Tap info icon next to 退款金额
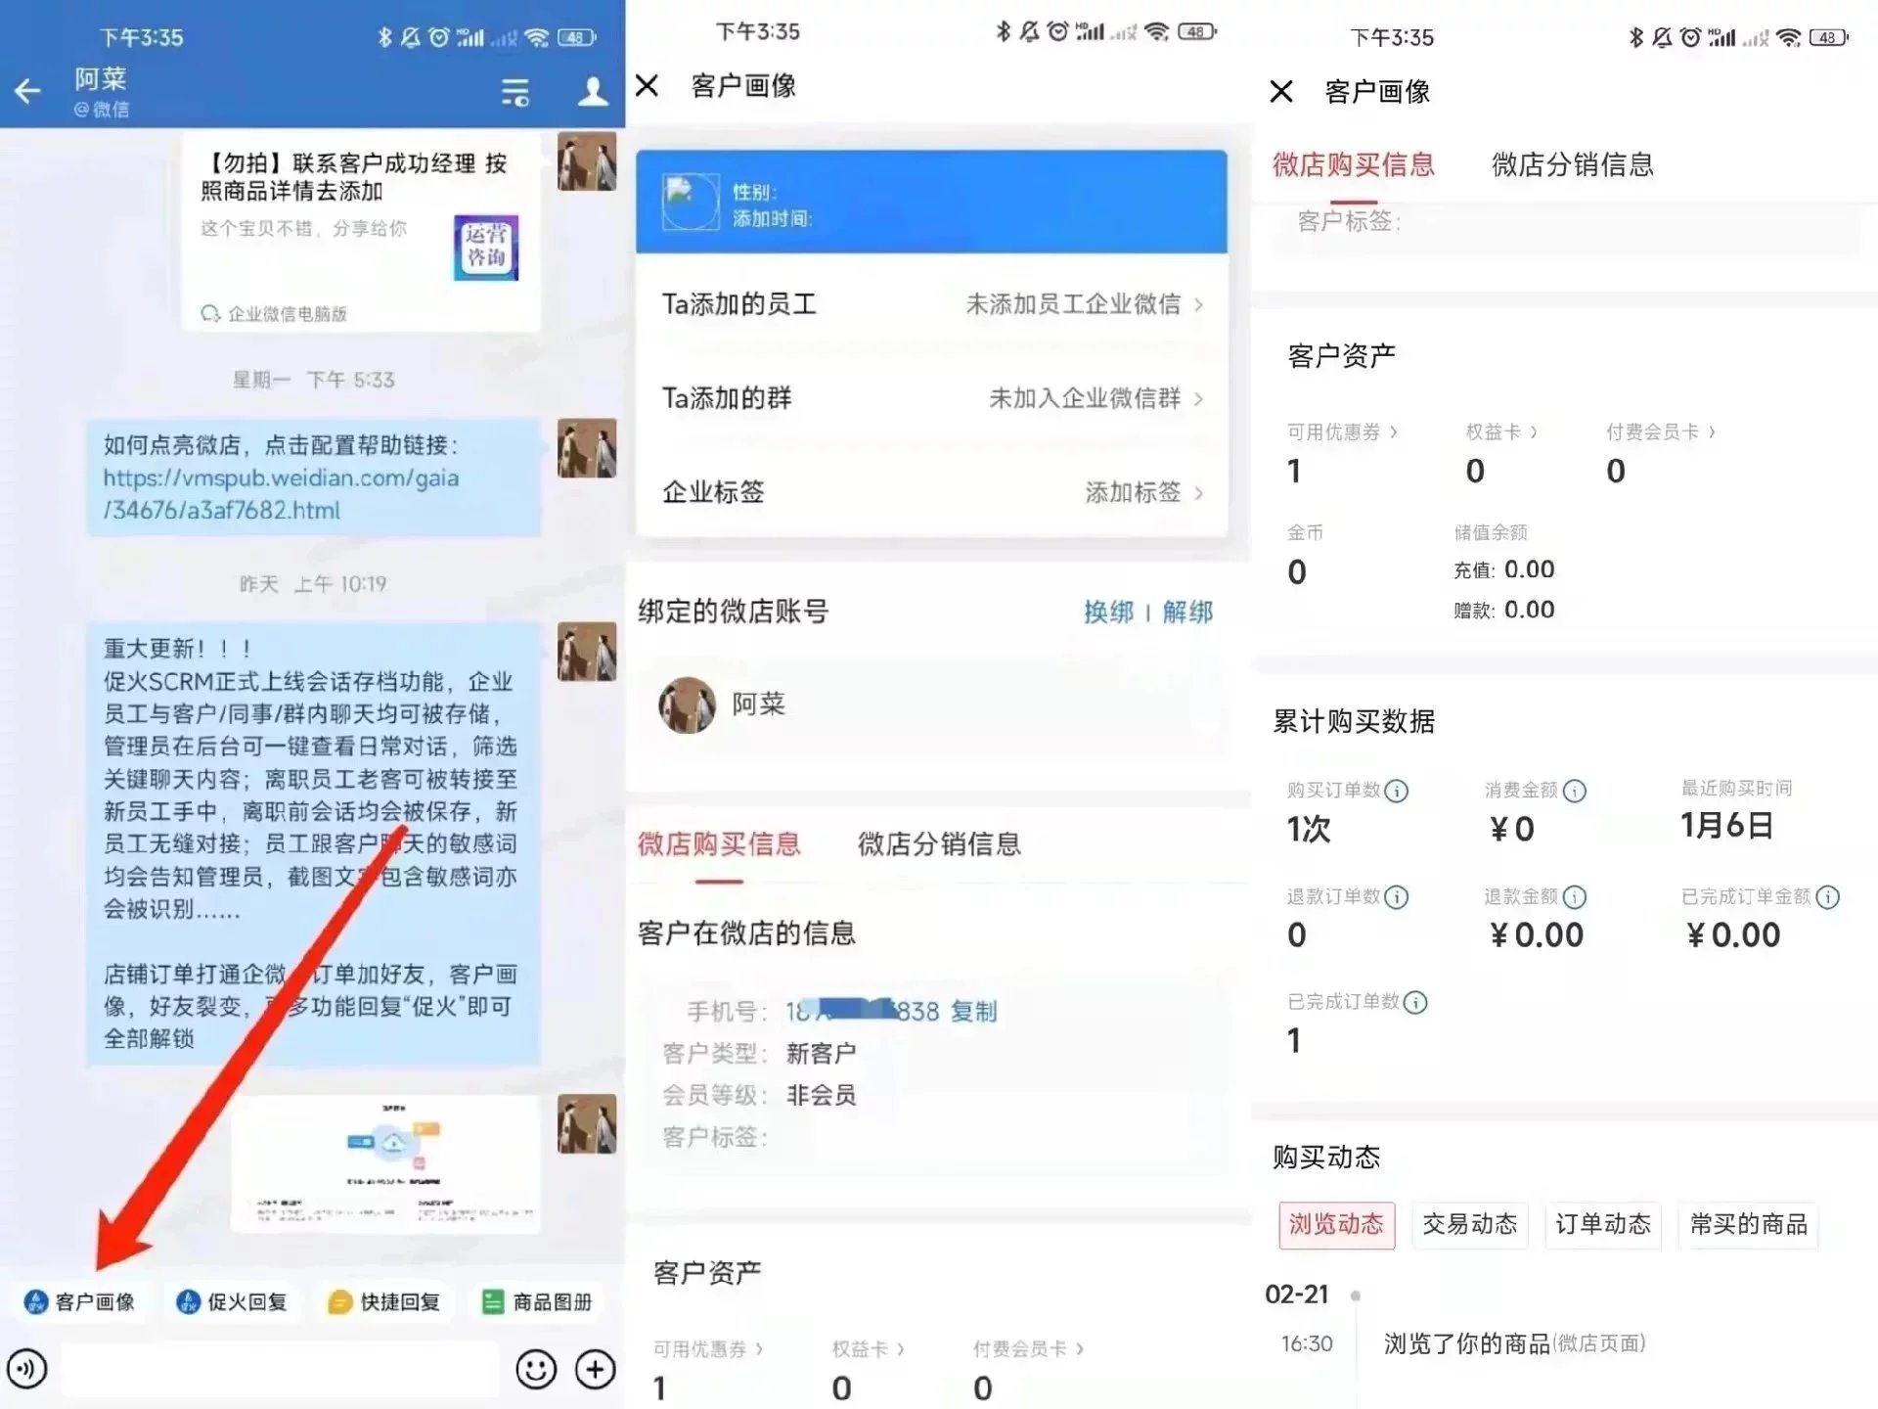The width and height of the screenshot is (1878, 1409). click(1575, 897)
